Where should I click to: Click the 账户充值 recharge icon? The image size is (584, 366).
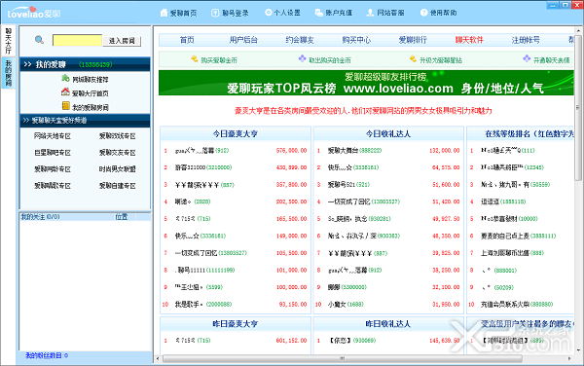coord(319,13)
